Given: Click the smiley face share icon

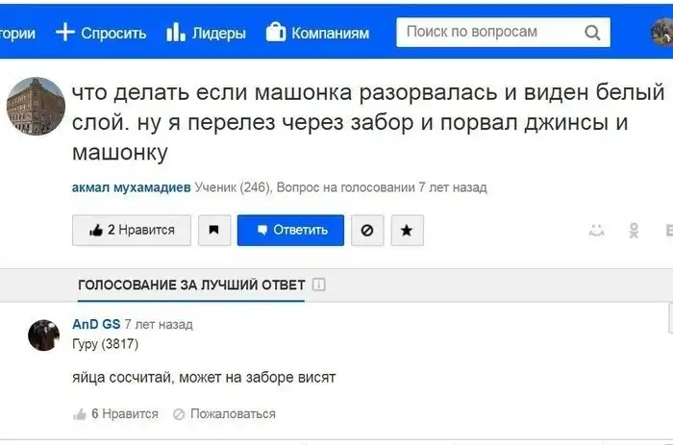Looking at the screenshot, I should click(x=597, y=231).
